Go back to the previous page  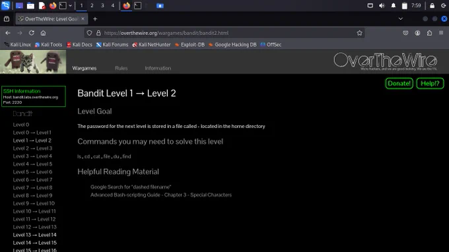[8, 33]
